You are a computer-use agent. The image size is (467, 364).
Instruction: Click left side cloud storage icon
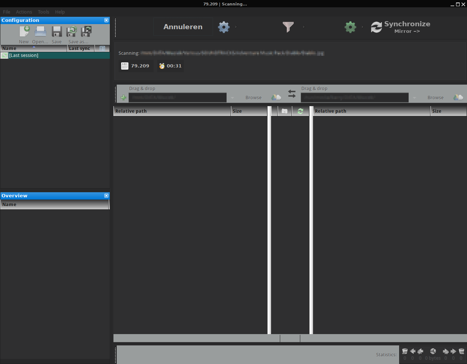point(276,97)
